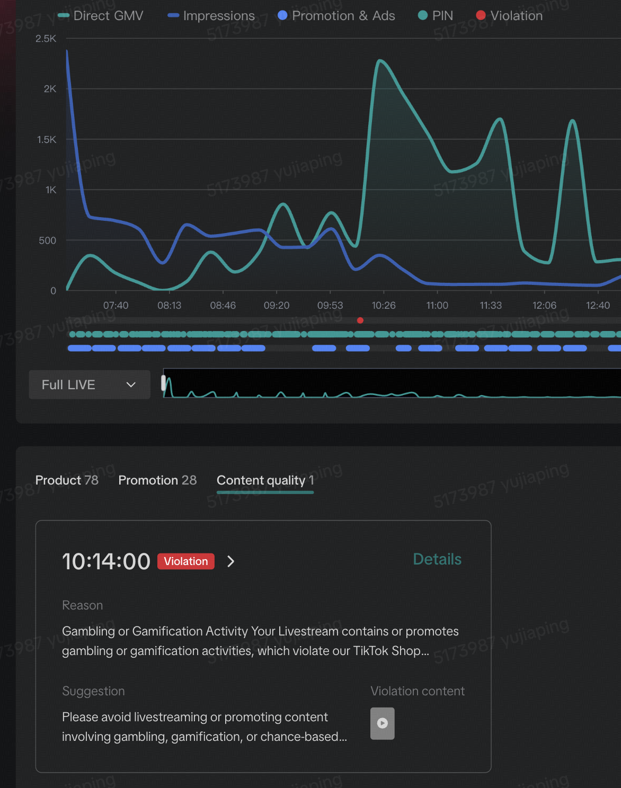Expand the violation entry chevron arrow
Viewport: 621px width, 788px height.
(x=230, y=561)
